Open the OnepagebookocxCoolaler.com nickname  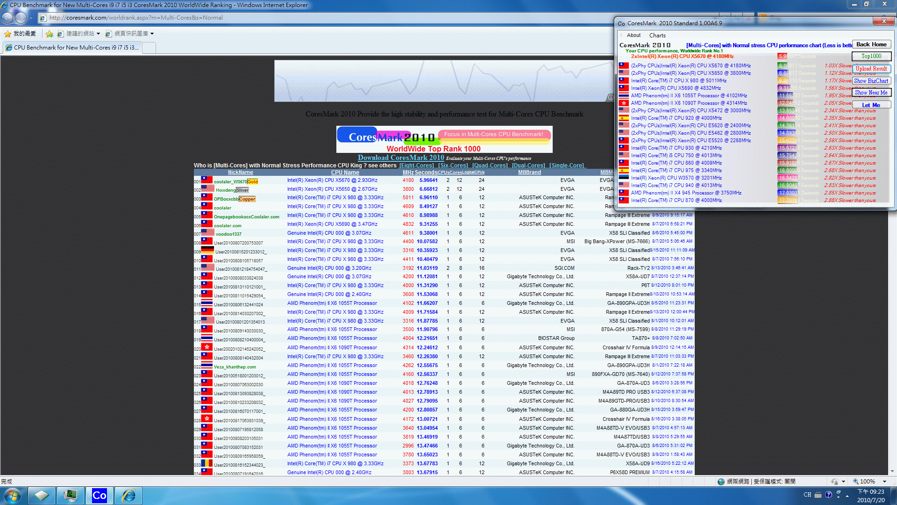[x=246, y=217]
